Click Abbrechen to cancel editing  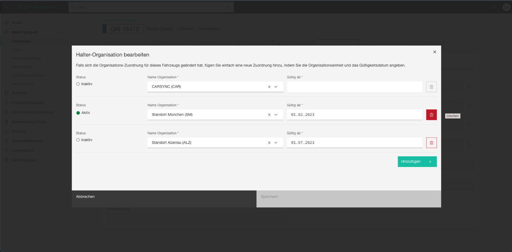pos(164,199)
